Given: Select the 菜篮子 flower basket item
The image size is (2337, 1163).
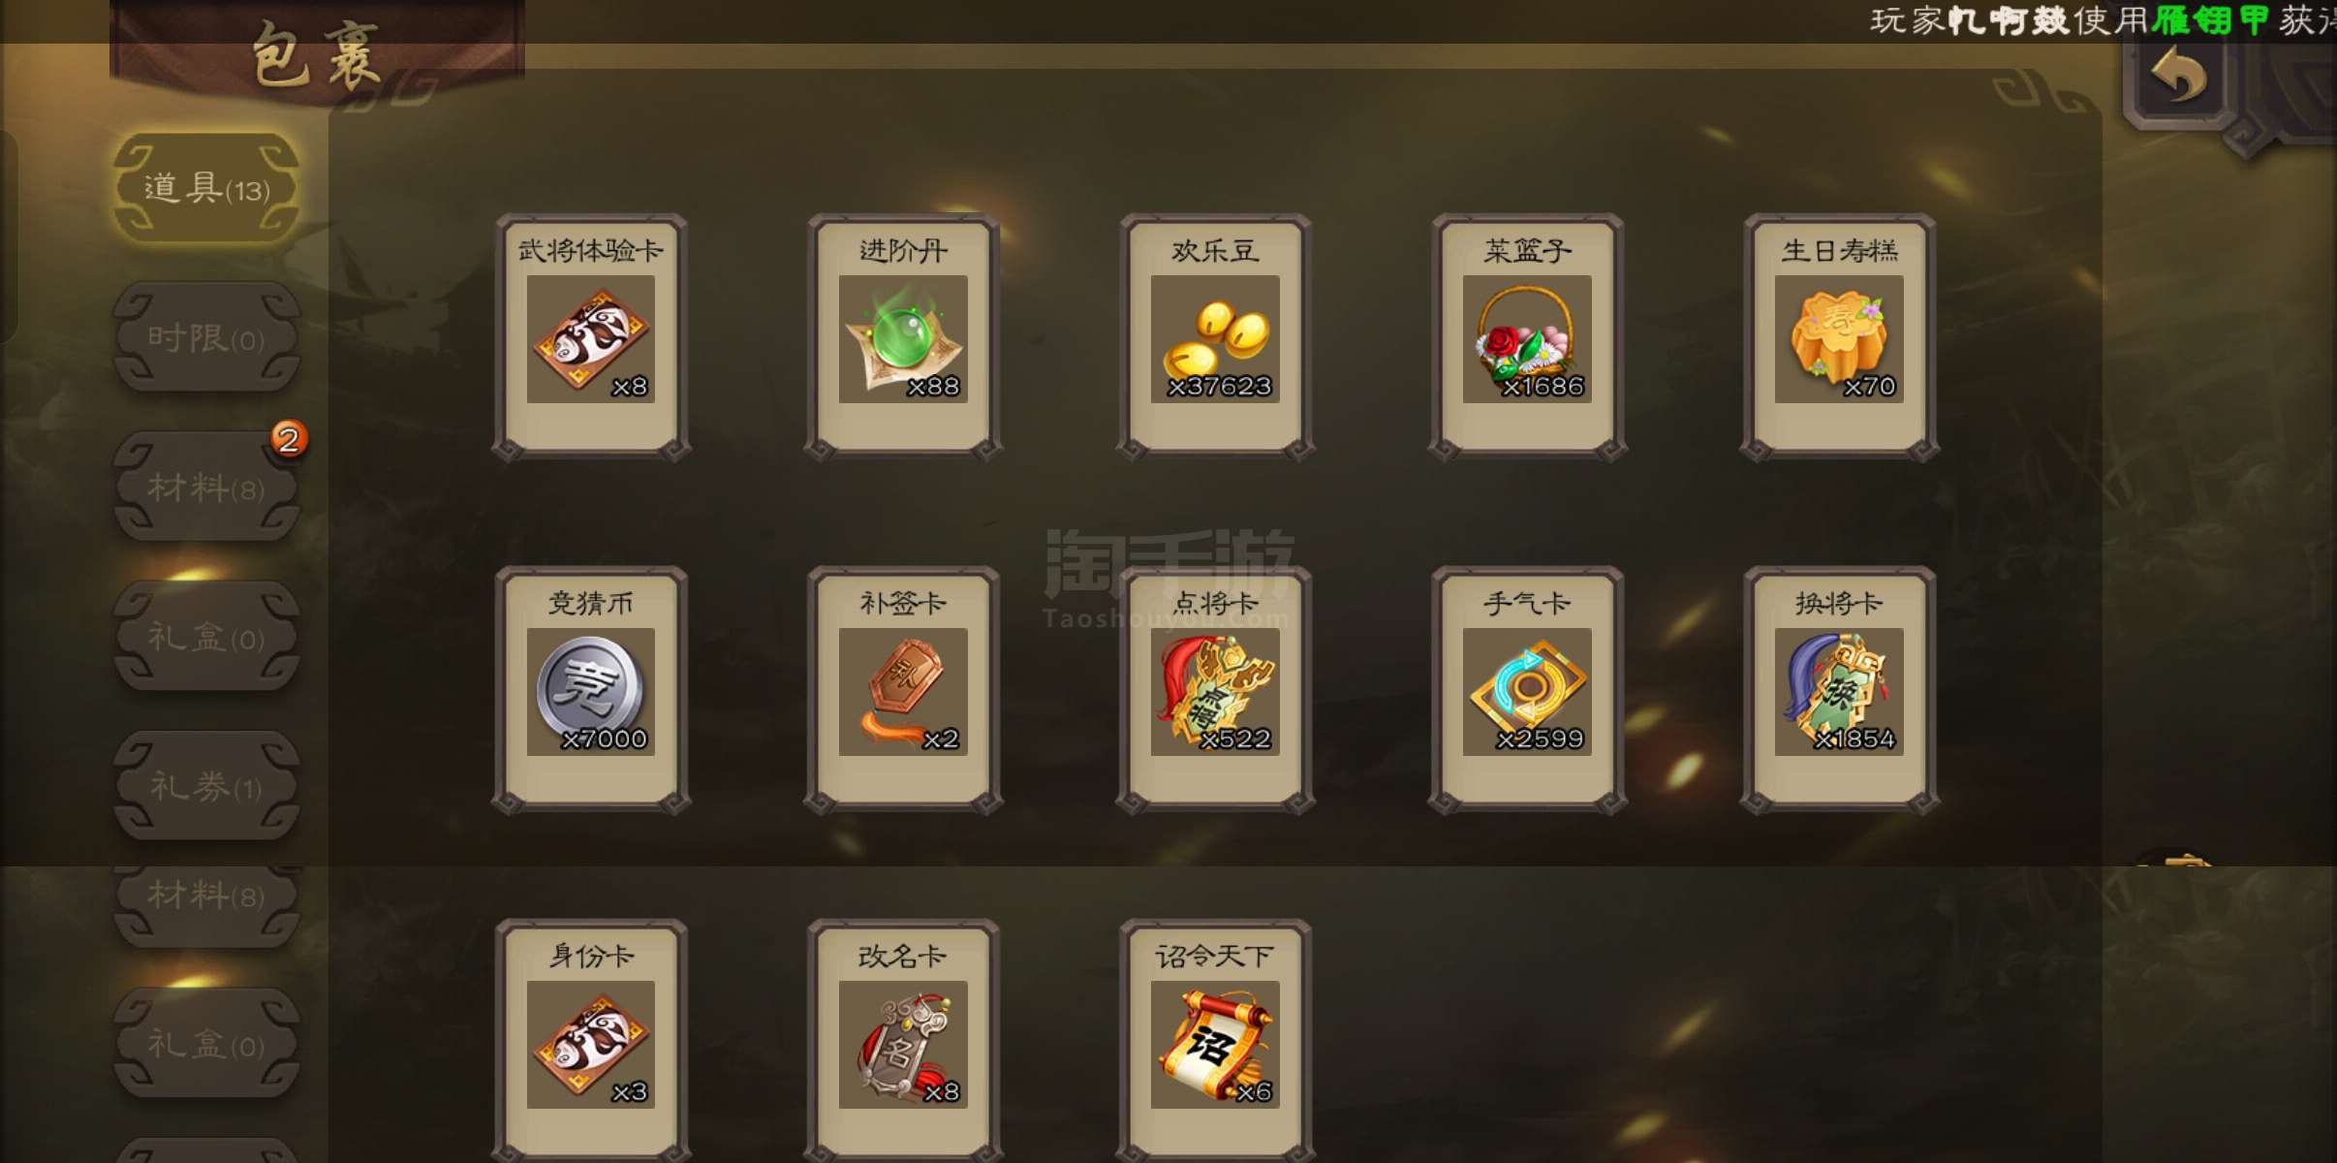Looking at the screenshot, I should coord(1527,337).
